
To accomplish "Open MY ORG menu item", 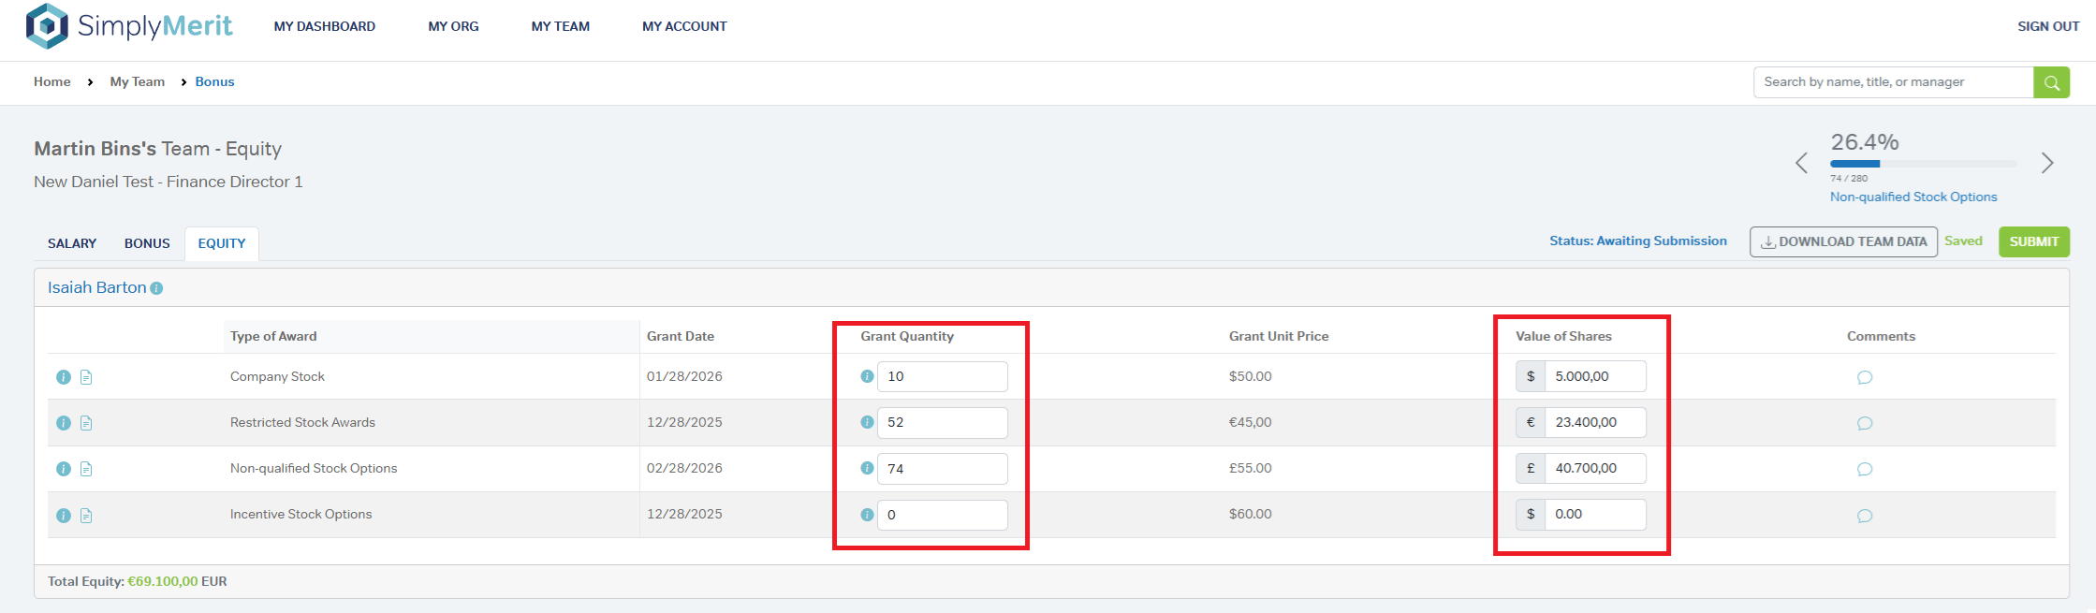I will [453, 26].
